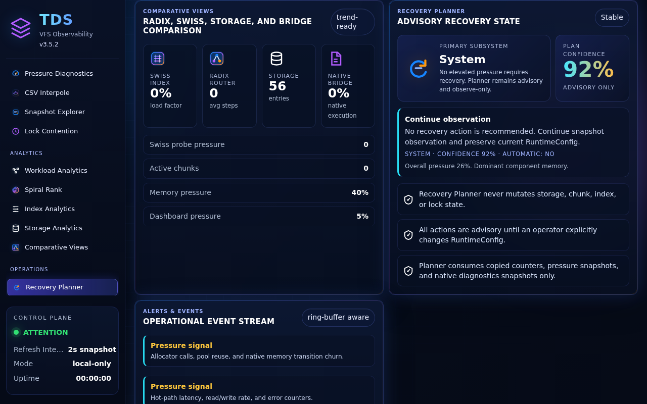Select the Radix Router avg steps card
The width and height of the screenshot is (647, 404).
[x=229, y=86]
